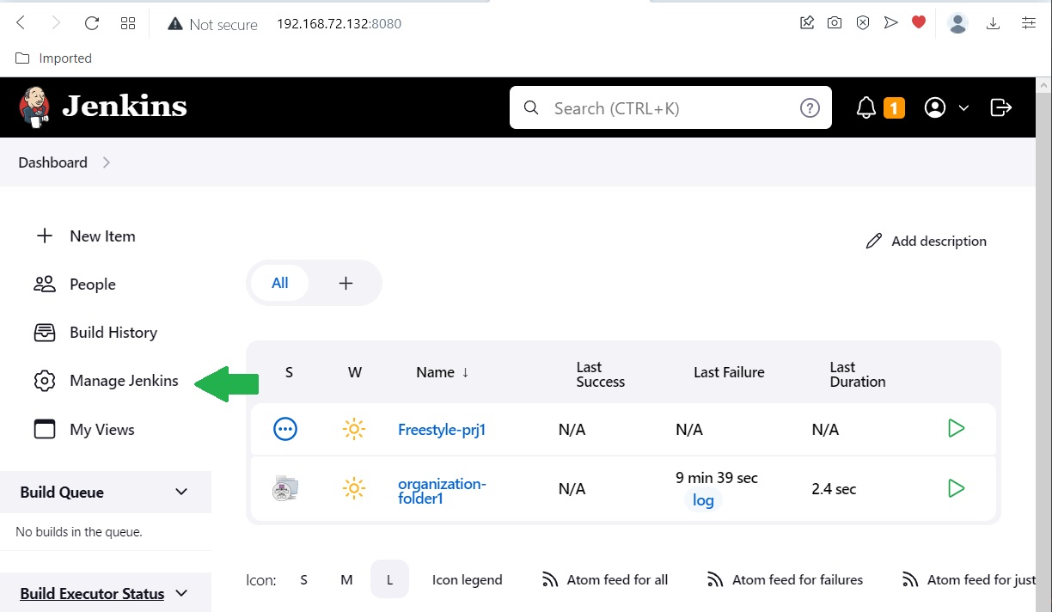Select the All view tab
Viewport: 1052px width, 612px height.
click(280, 283)
